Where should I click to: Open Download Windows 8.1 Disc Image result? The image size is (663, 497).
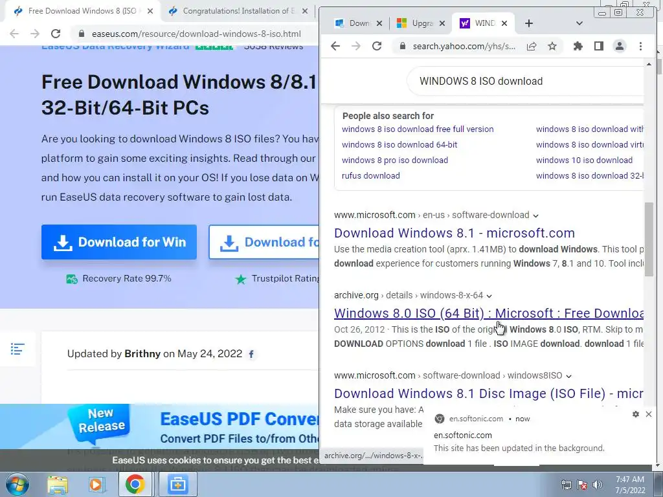click(x=489, y=394)
